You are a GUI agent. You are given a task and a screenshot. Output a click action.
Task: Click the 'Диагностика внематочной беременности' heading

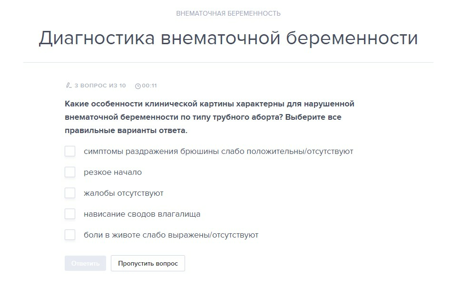tap(228, 38)
